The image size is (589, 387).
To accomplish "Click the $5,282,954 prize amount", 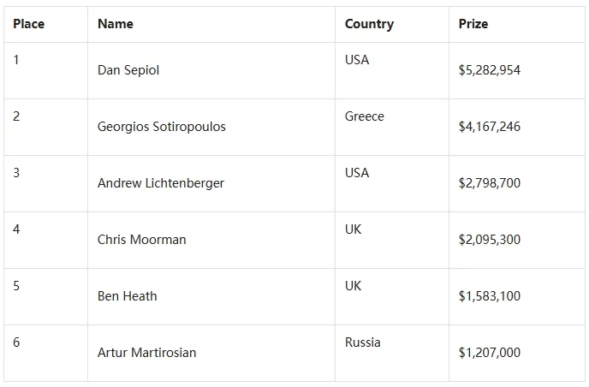I will click(490, 70).
